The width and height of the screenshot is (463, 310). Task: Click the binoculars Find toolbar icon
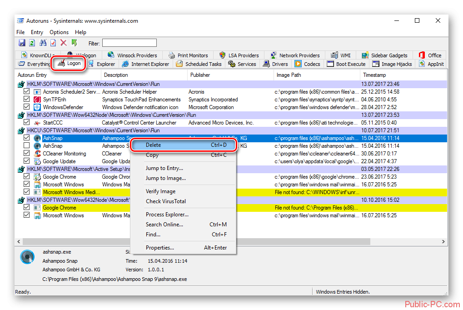pos(43,43)
